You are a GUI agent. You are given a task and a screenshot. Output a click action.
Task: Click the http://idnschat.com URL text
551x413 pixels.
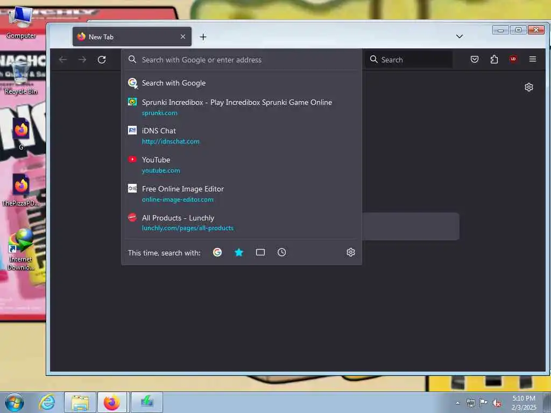click(171, 141)
